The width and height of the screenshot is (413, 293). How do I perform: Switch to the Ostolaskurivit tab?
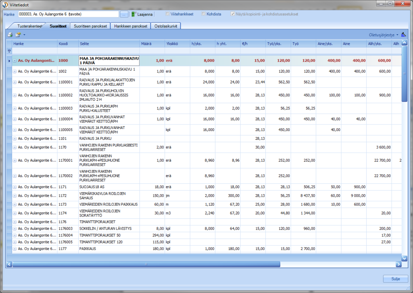click(166, 26)
